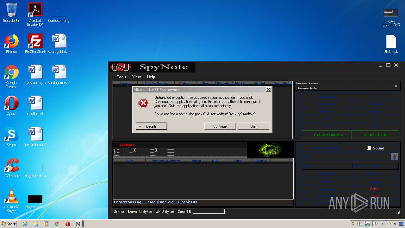Click the Count 0 status text
This screenshot has width=405, height=228.
[x=184, y=211]
